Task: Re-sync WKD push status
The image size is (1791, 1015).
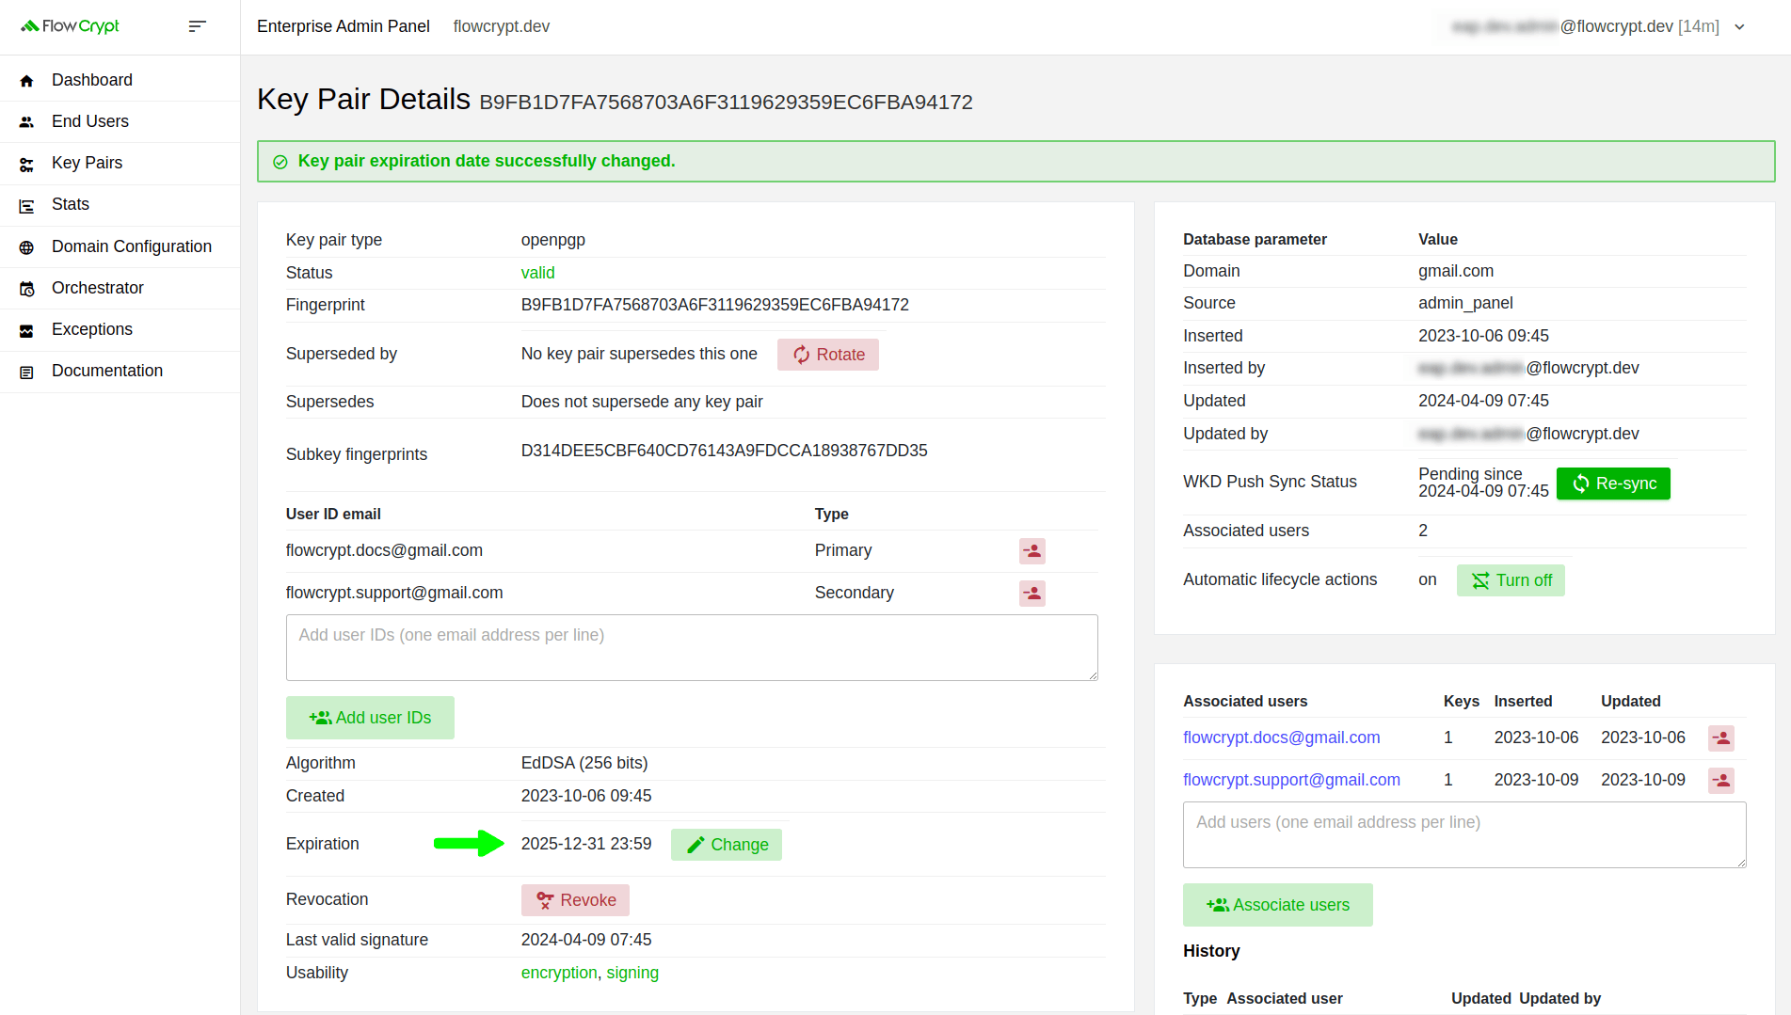Action: coord(1613,484)
